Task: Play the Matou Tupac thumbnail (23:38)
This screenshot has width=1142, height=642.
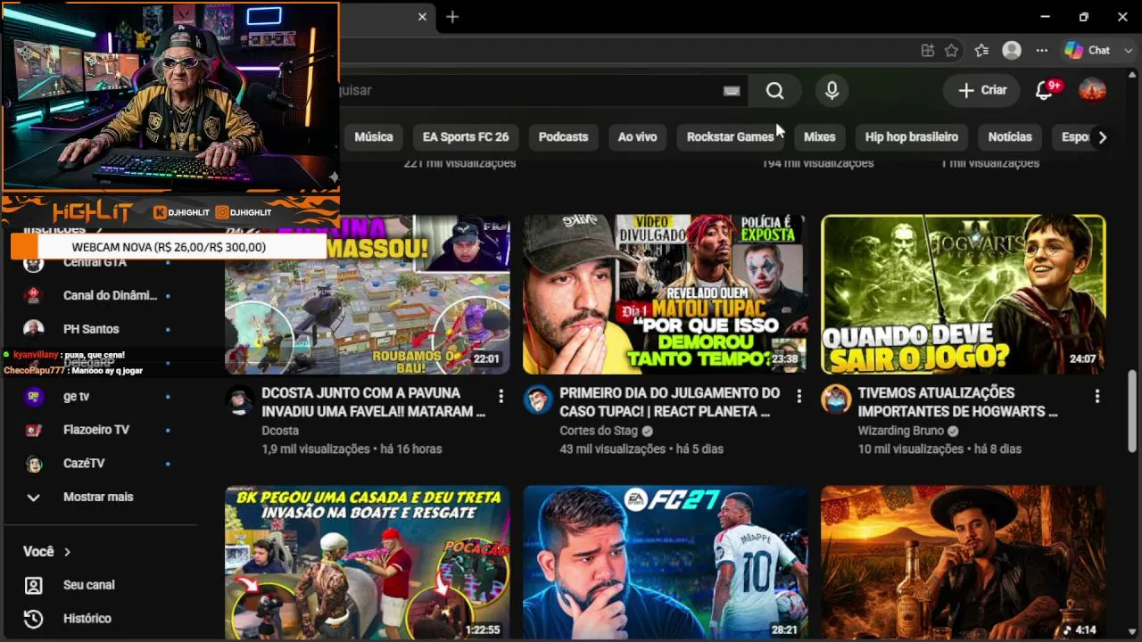Action: pyautogui.click(x=665, y=294)
